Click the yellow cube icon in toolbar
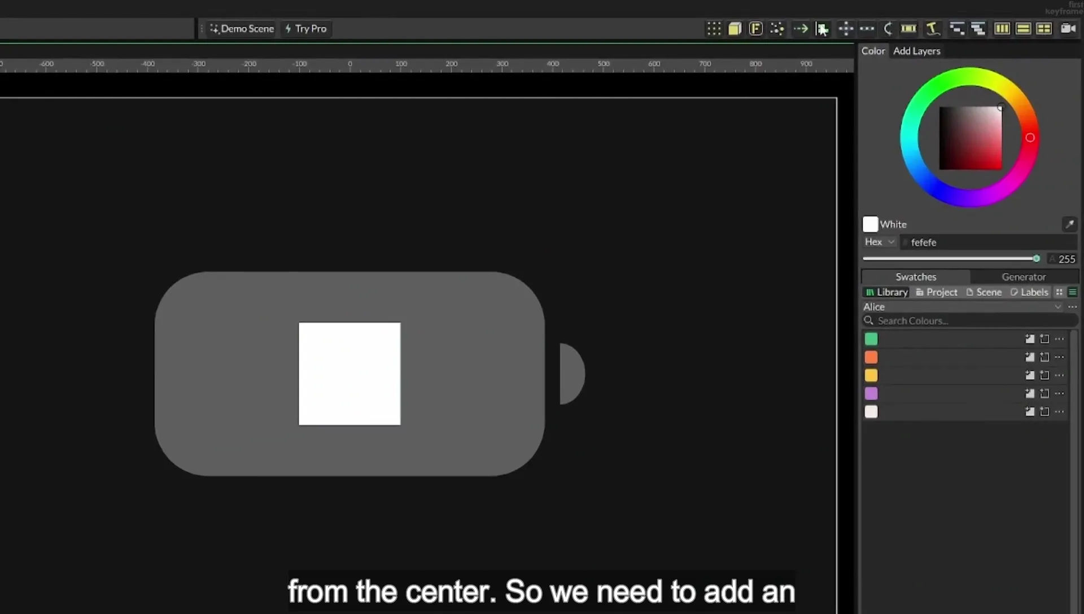1084x614 pixels. pos(735,29)
